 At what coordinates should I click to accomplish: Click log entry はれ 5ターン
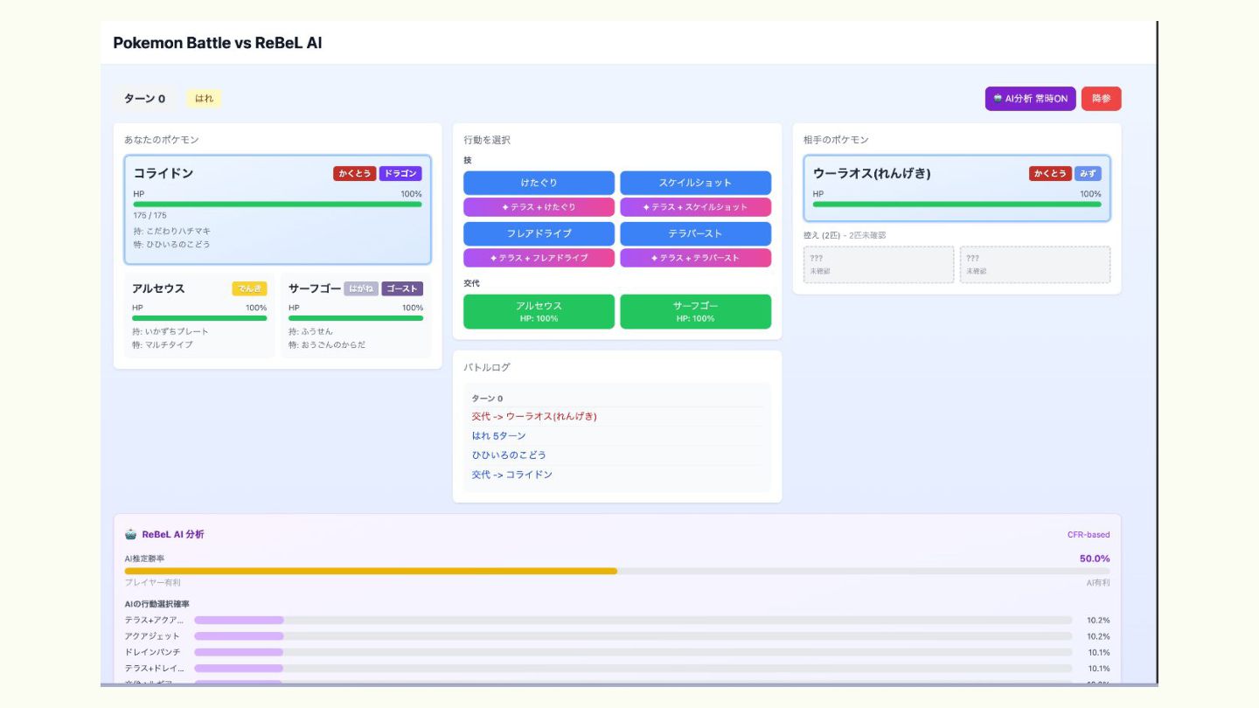[498, 435]
